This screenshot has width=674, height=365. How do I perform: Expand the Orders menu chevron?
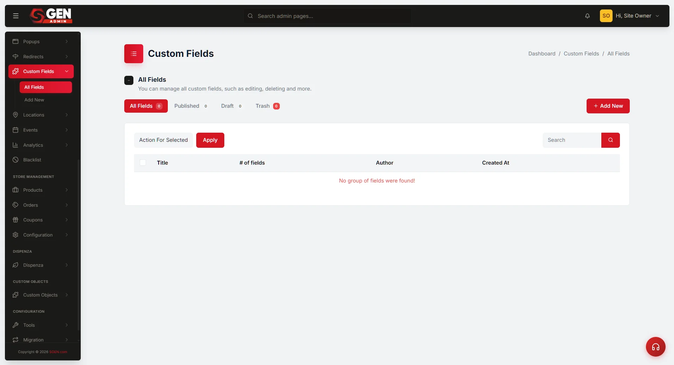click(67, 205)
